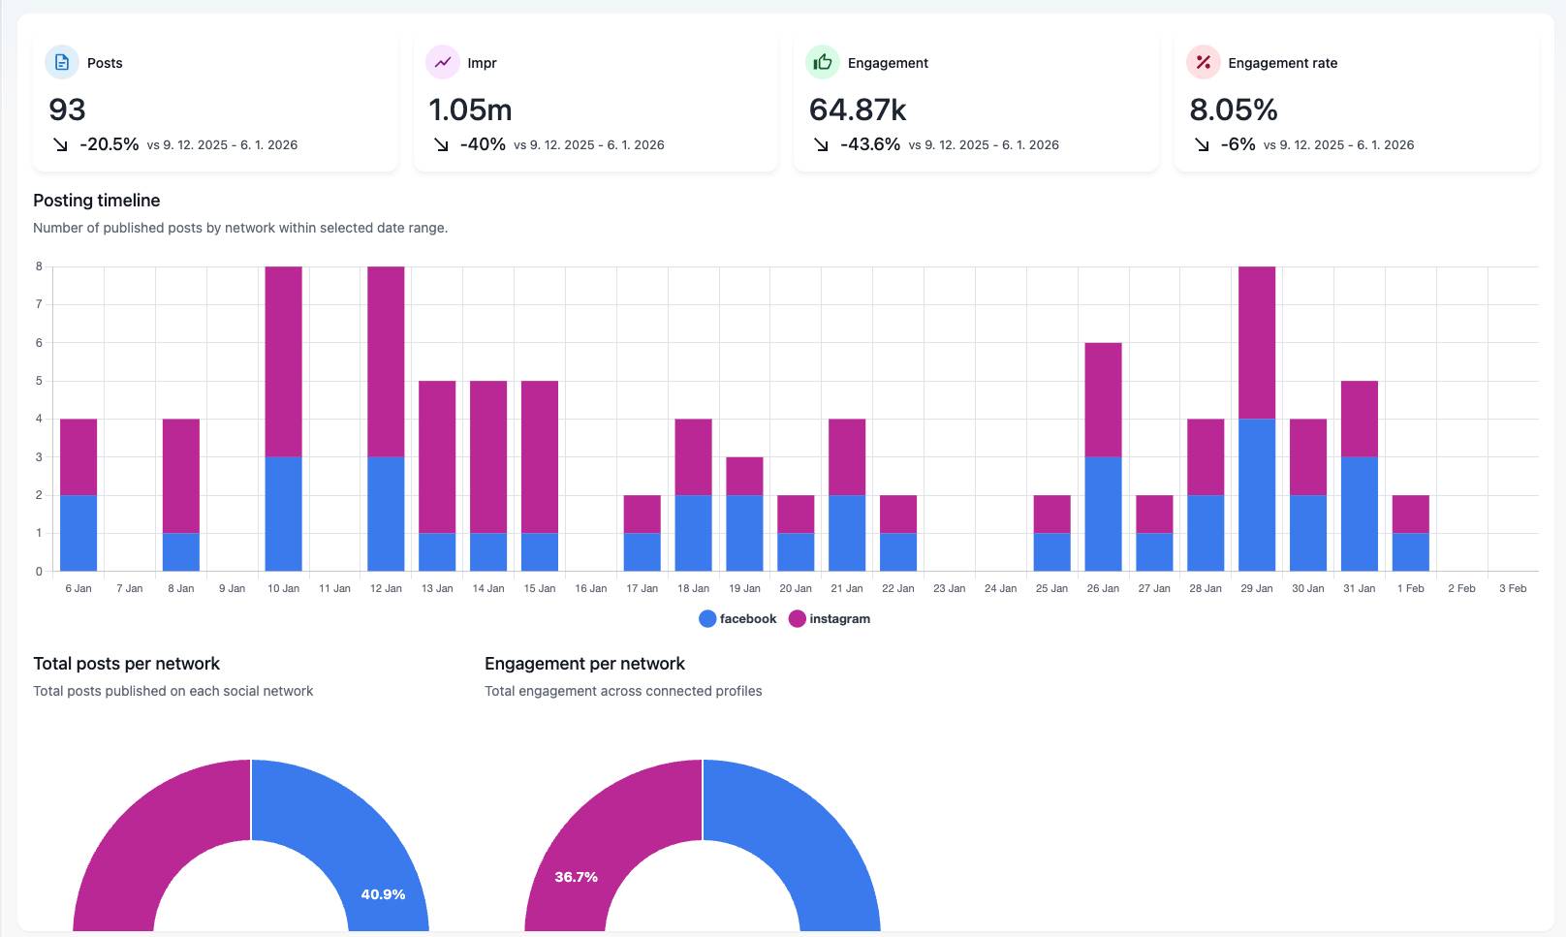Click the 3 Feb axis label
Screen dimensions: 1567x937
(1513, 588)
